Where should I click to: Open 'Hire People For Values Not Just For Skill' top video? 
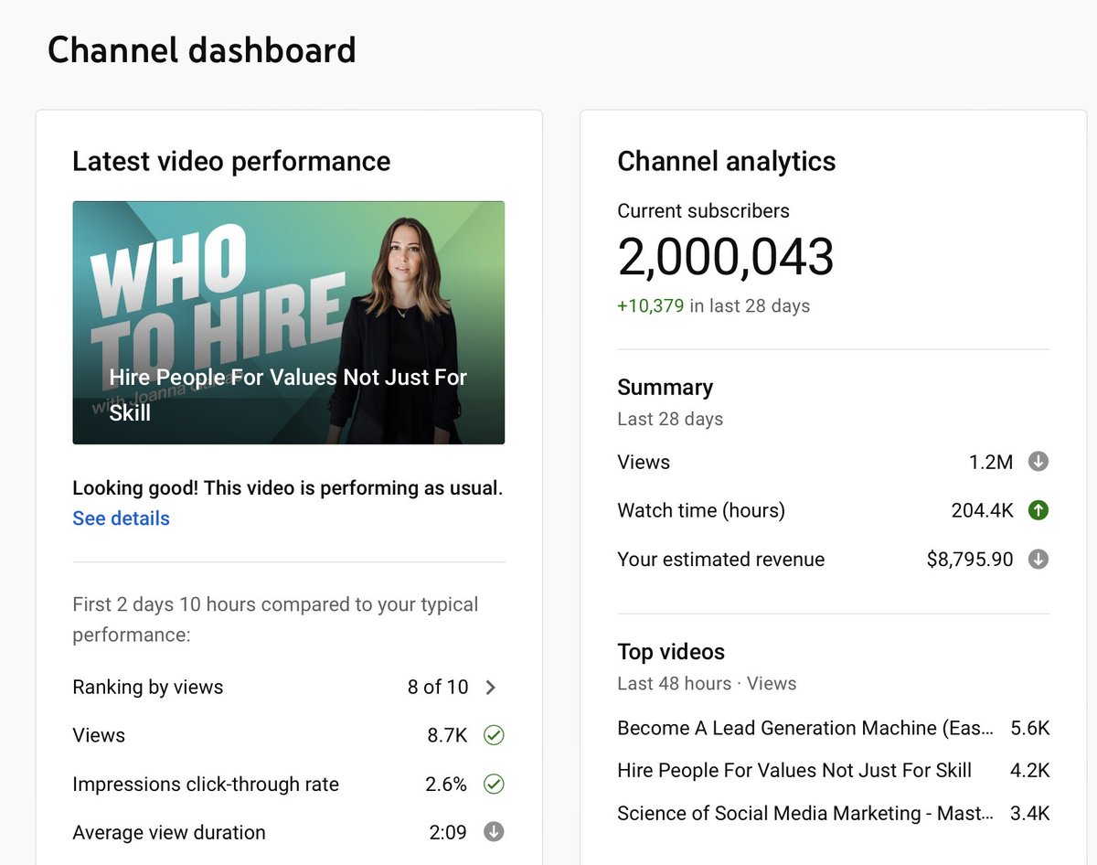pyautogui.click(x=794, y=771)
